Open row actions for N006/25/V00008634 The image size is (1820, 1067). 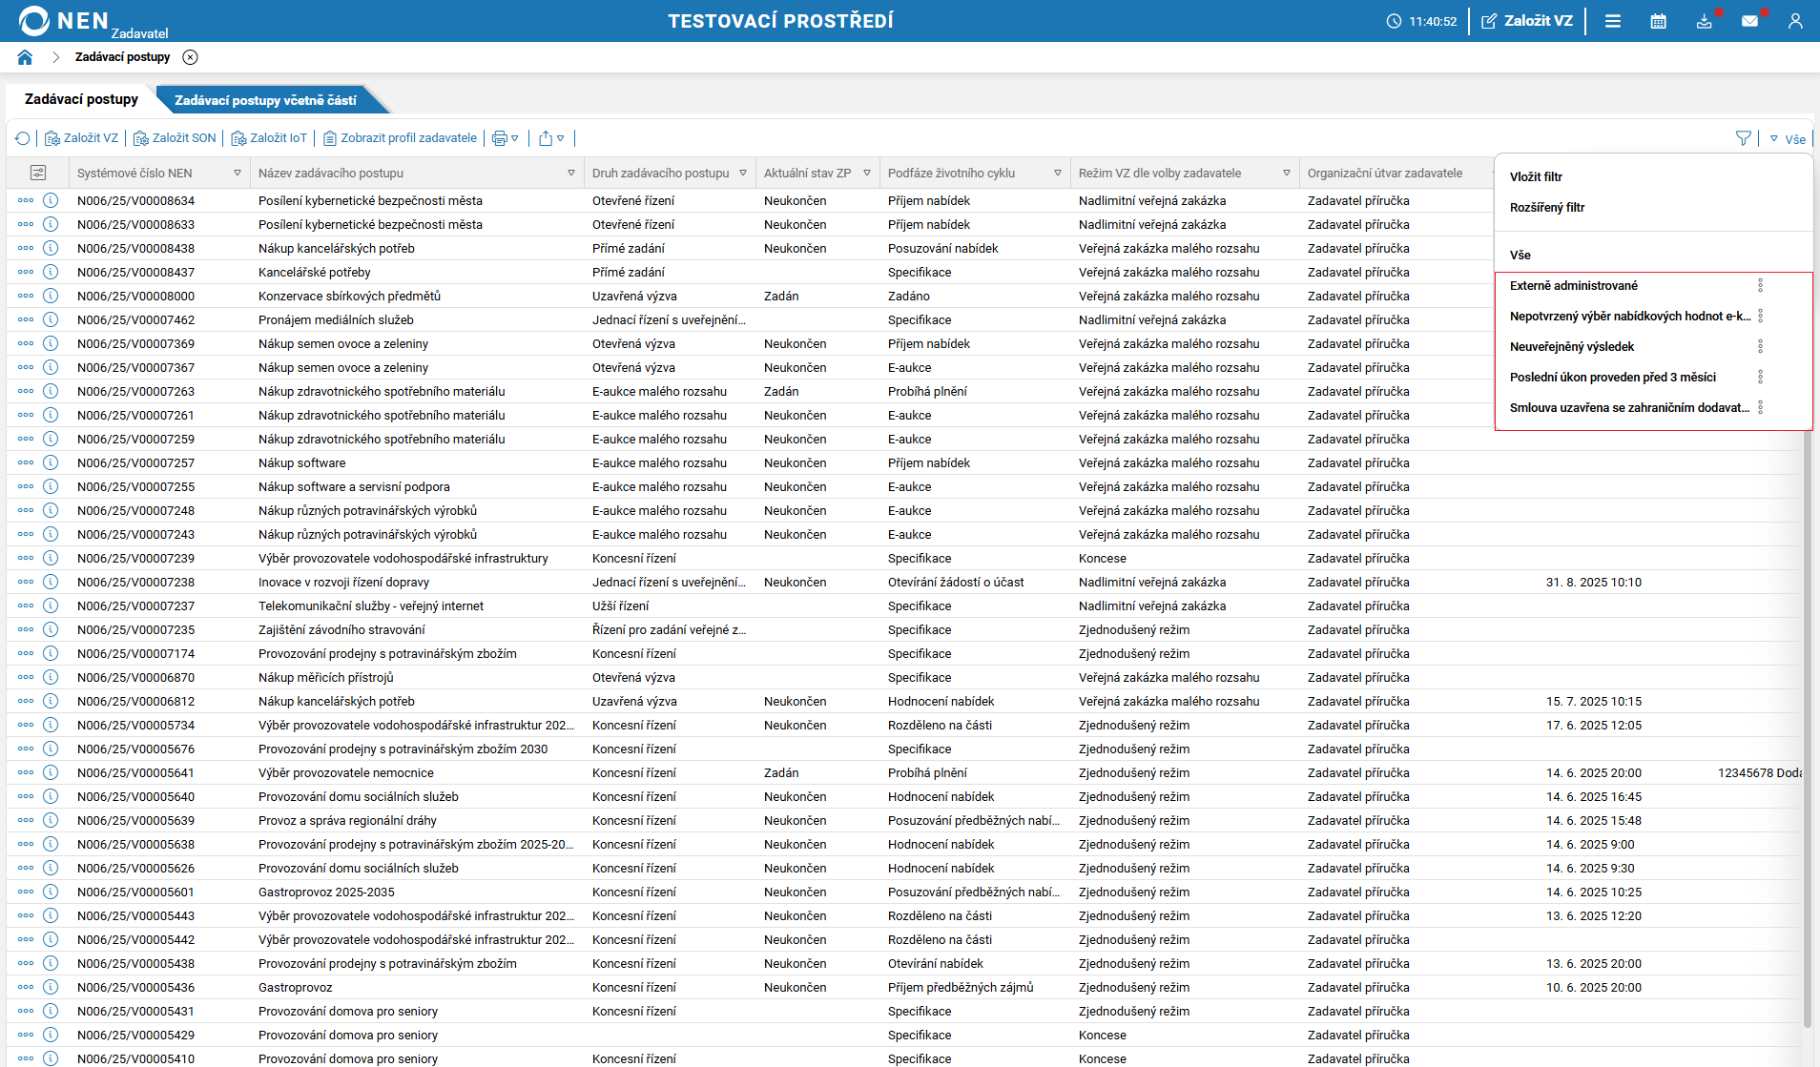click(x=26, y=200)
